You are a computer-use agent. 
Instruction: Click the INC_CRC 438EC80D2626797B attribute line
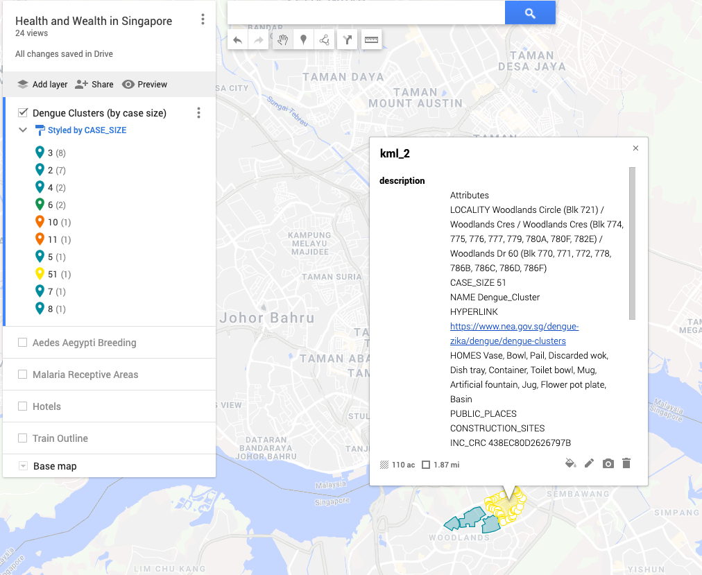pyautogui.click(x=511, y=443)
